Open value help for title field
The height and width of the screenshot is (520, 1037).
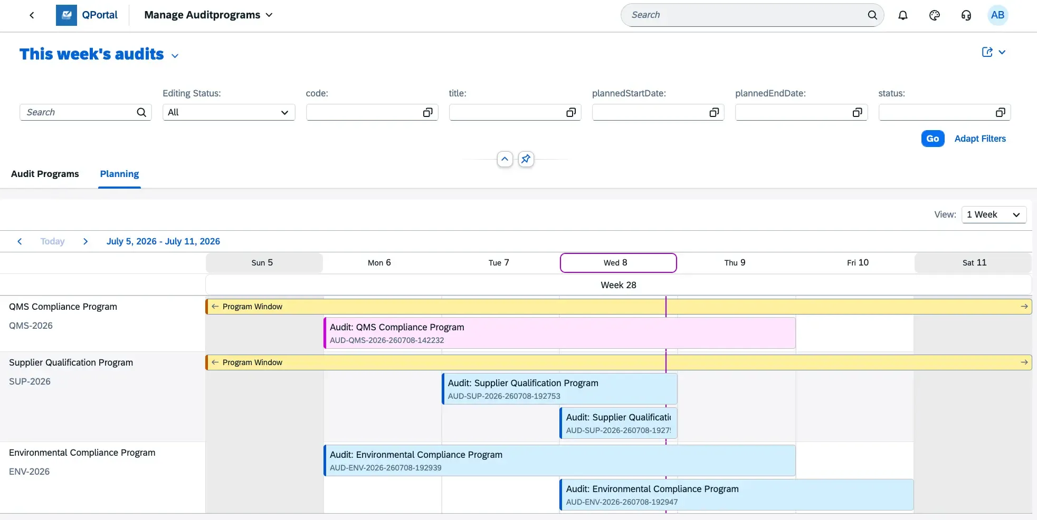(571, 112)
